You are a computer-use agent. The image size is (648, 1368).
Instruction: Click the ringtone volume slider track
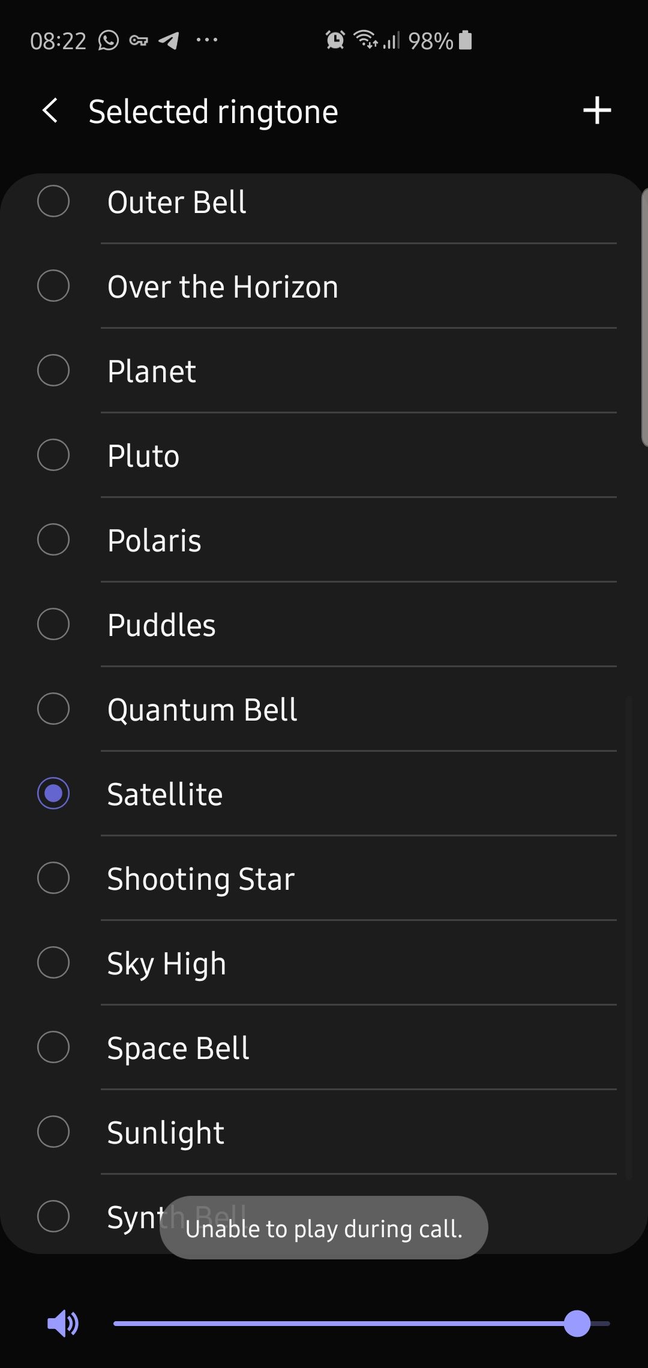click(336, 1323)
